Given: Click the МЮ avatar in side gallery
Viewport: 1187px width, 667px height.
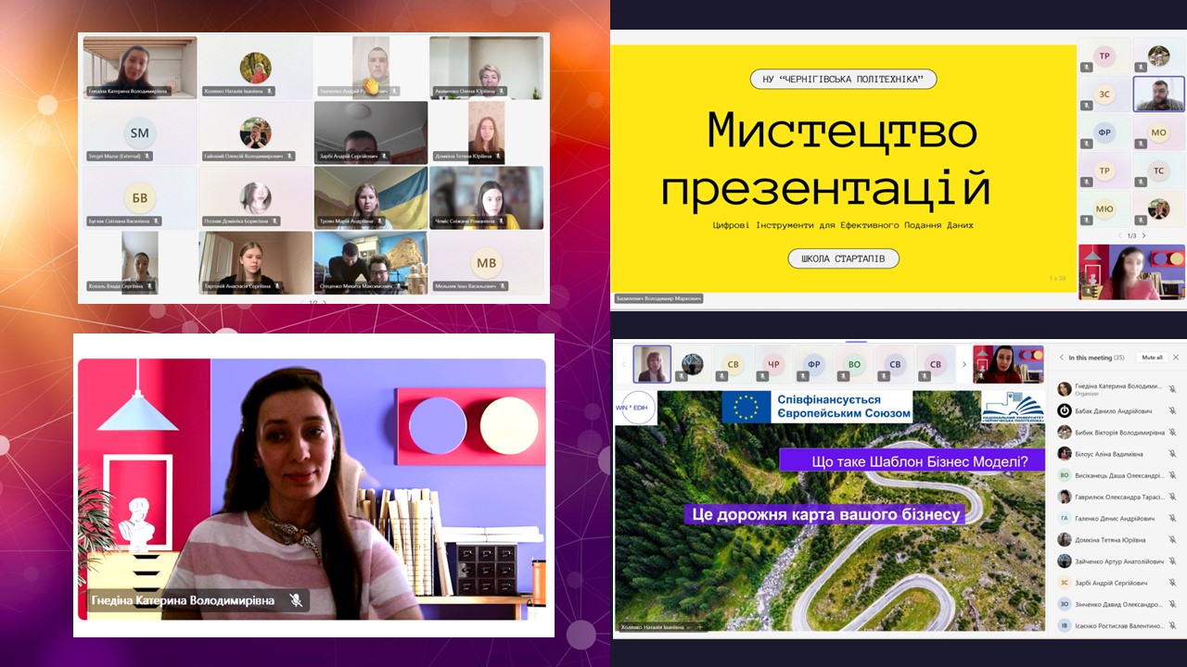Looking at the screenshot, I should coord(1104,208).
